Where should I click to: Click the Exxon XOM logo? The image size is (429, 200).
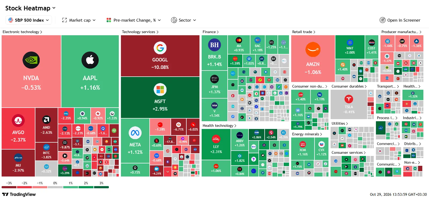pos(303,144)
